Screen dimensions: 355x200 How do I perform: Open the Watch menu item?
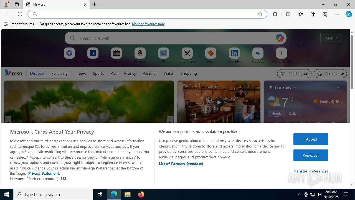[169, 73]
